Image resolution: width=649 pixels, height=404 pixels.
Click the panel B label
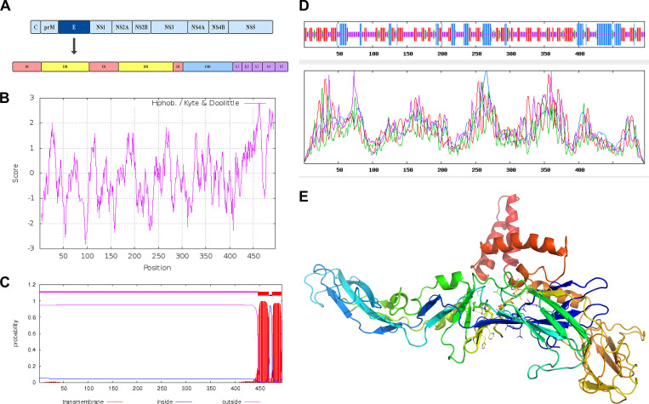pyautogui.click(x=4, y=98)
